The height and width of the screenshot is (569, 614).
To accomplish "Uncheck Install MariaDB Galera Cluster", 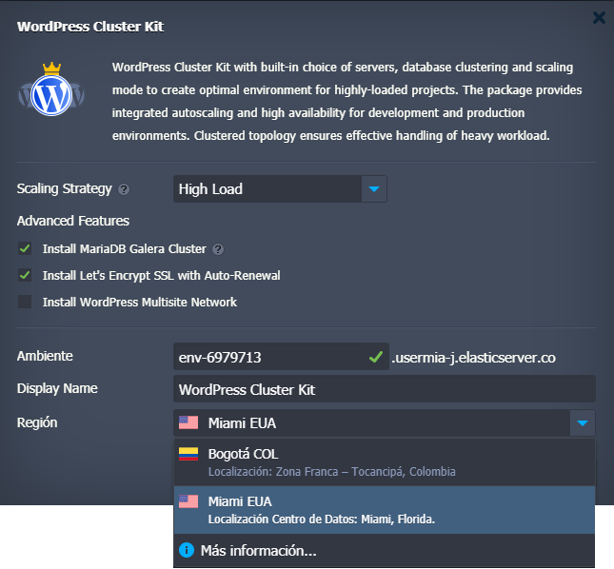I will tap(25, 249).
